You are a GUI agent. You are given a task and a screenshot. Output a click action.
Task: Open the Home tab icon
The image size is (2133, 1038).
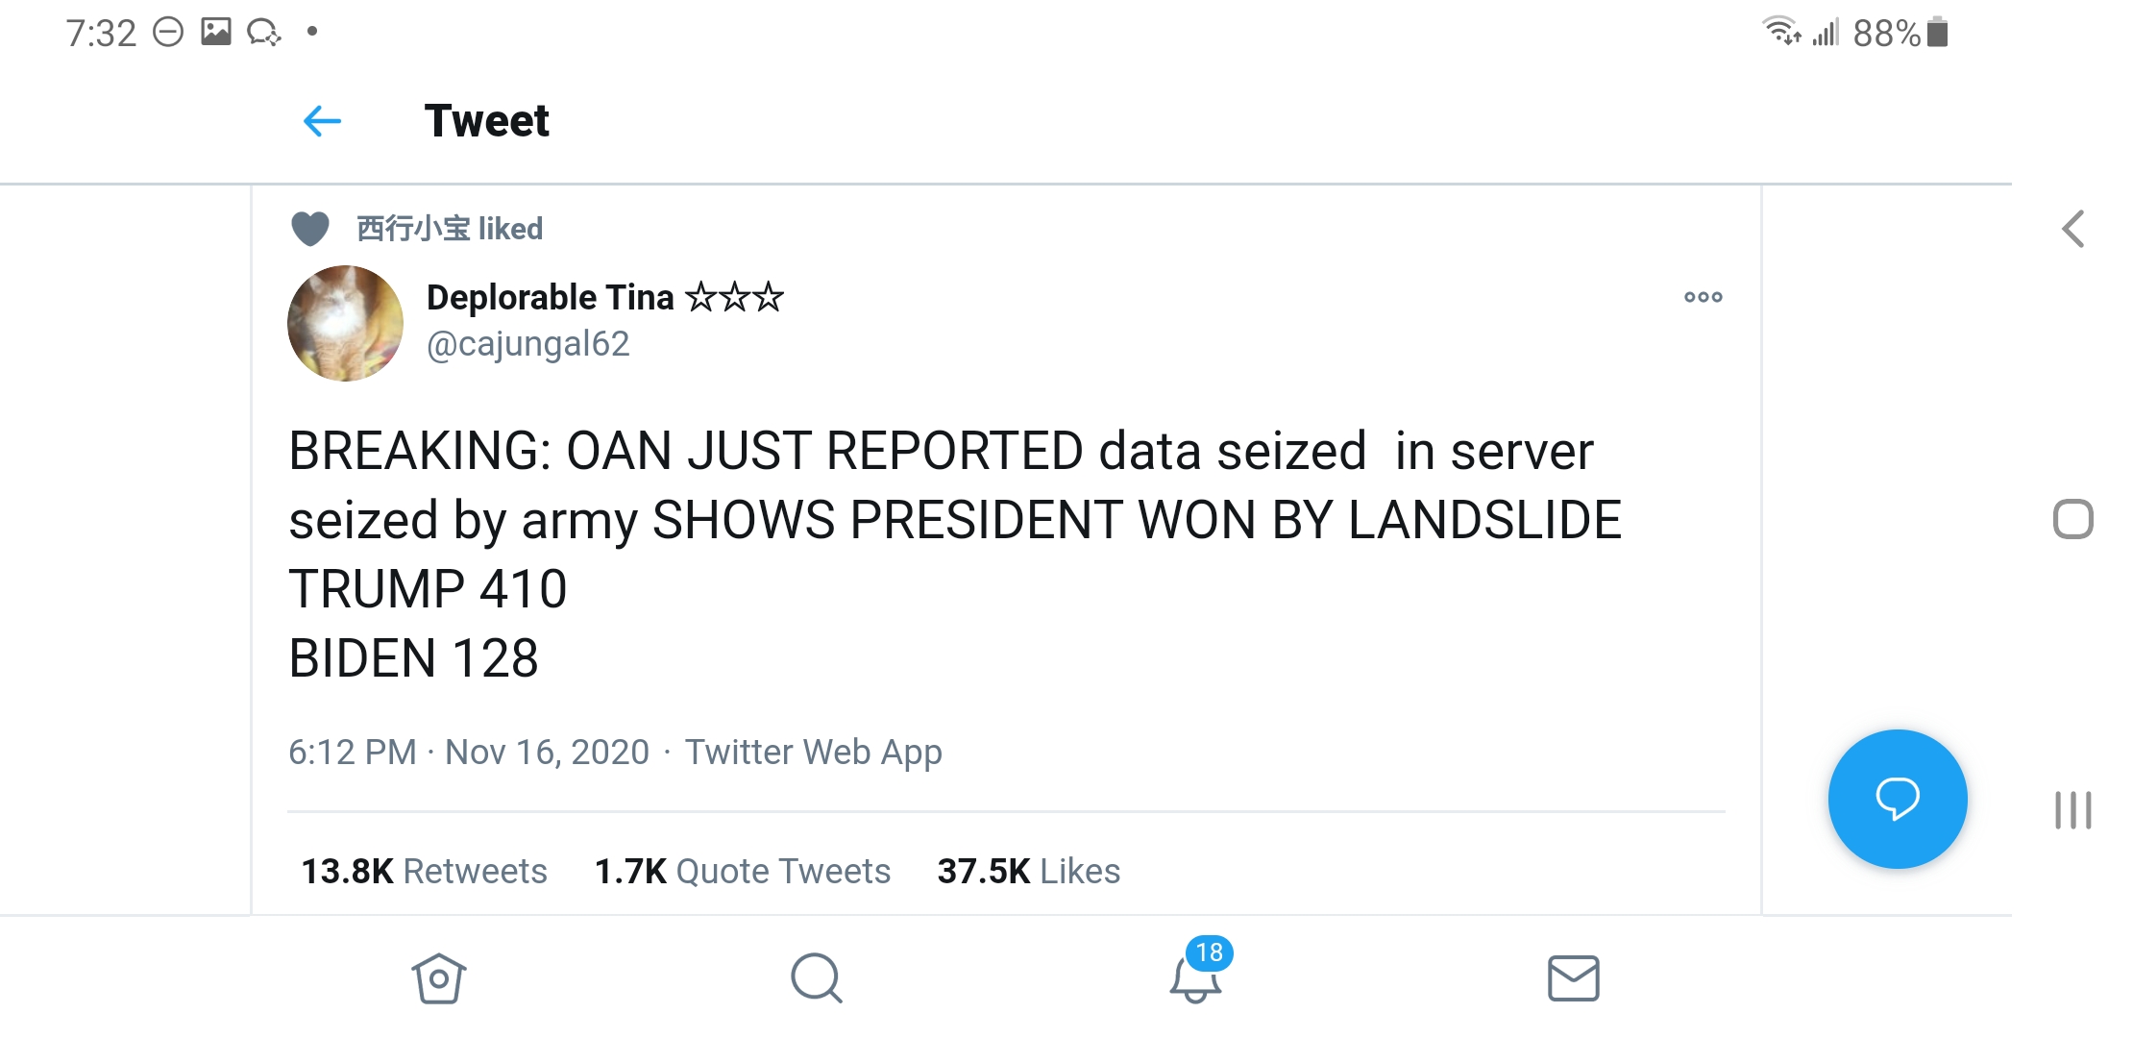pyautogui.click(x=439, y=978)
